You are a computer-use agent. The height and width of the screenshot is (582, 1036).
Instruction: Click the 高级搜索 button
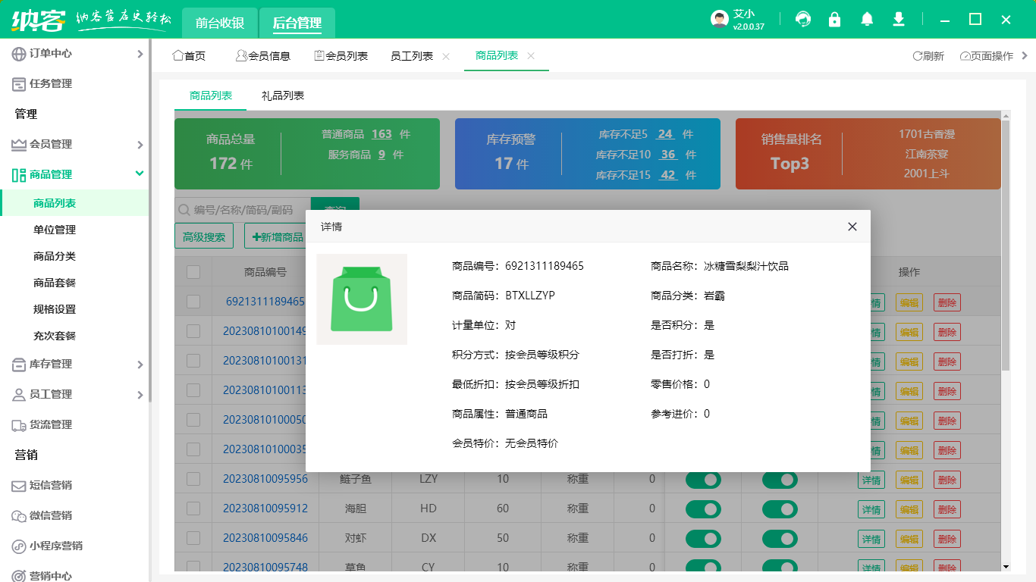click(203, 236)
